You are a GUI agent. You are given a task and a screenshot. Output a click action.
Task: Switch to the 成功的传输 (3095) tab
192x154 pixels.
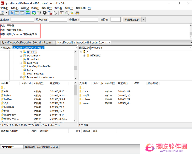[x=48, y=147]
